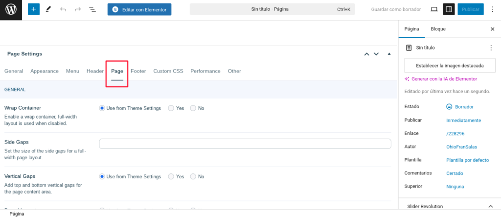Viewport: 501px width, 218px height.
Task: Click the page document icon beside Sin título
Action: (409, 48)
